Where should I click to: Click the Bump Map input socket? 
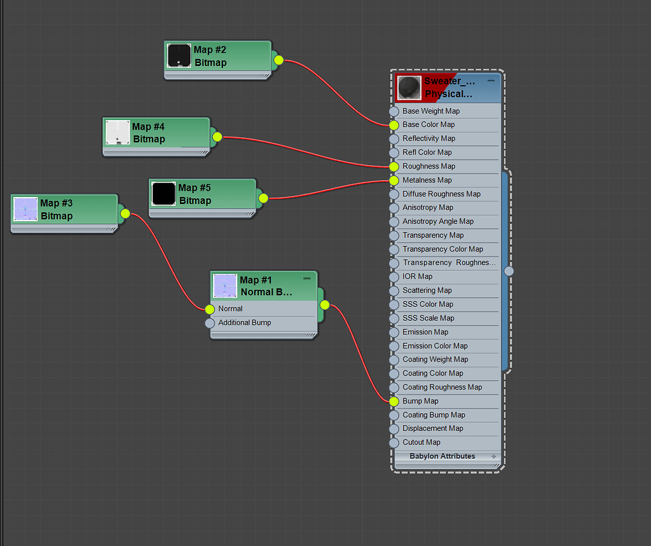point(394,401)
